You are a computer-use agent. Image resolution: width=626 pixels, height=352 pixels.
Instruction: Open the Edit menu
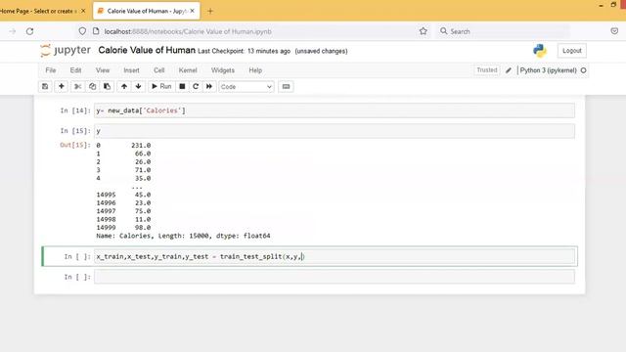pyautogui.click(x=75, y=70)
